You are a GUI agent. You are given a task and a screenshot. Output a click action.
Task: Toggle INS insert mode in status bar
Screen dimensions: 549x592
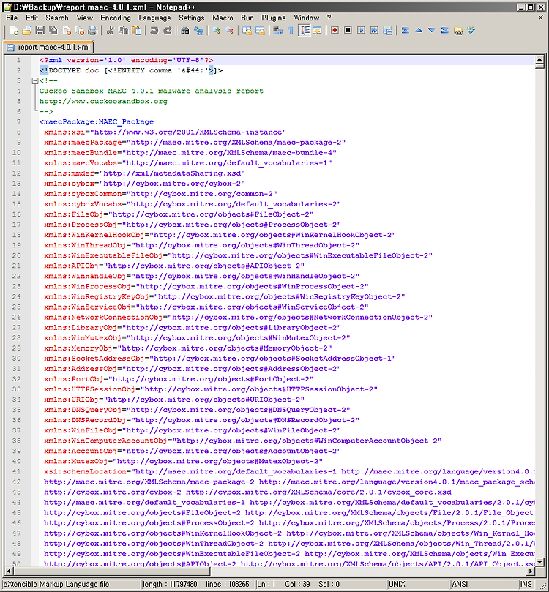pyautogui.click(x=526, y=584)
